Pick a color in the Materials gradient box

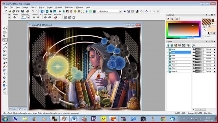click(x=184, y=30)
